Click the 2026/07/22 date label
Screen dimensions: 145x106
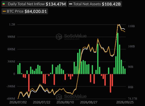42,102
